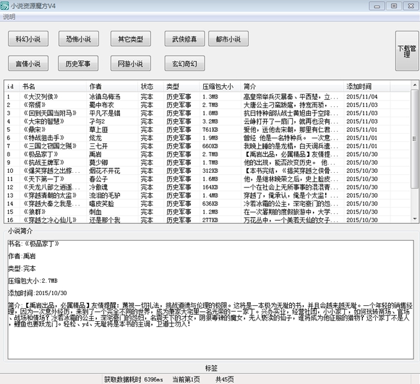Load the 历史军事 category

click(78, 63)
